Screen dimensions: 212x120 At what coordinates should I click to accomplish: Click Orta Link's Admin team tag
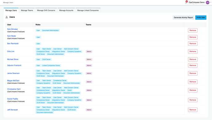tap(89, 52)
